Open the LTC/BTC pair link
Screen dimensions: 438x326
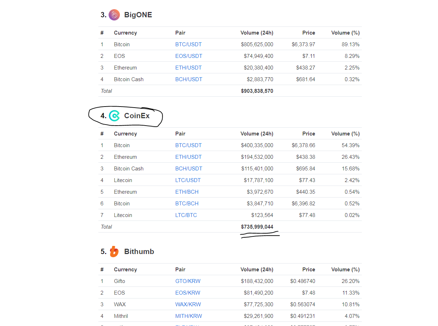tap(186, 215)
